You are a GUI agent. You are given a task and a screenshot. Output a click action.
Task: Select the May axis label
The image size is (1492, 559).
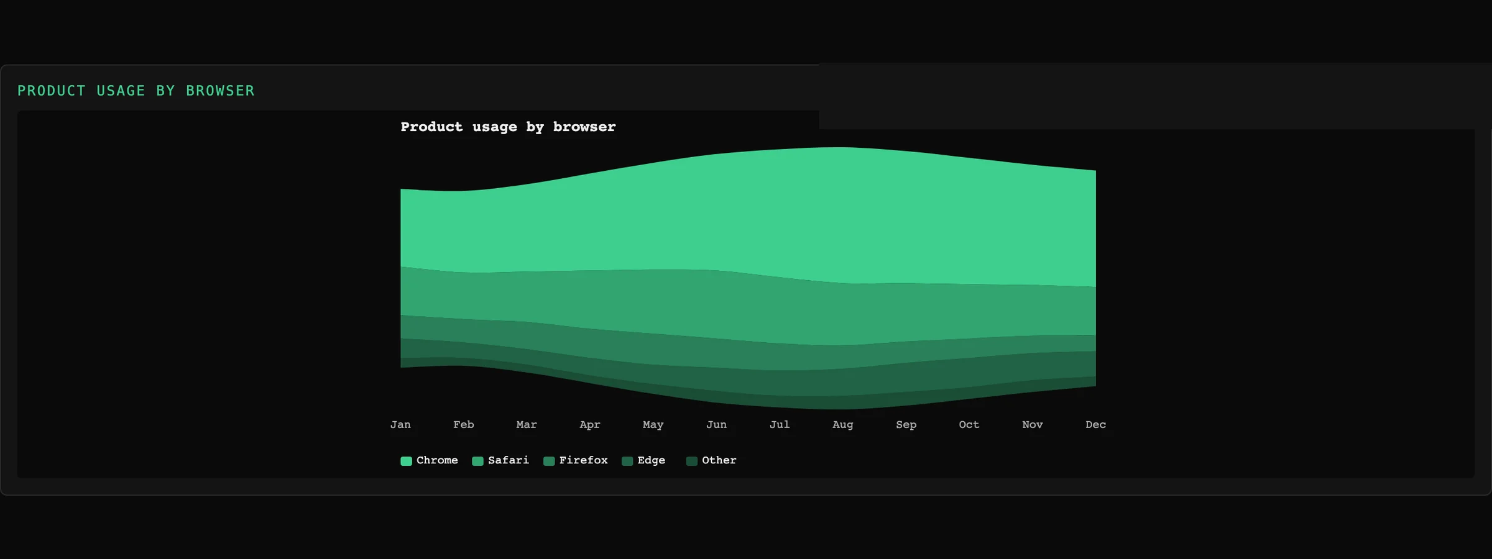click(653, 425)
